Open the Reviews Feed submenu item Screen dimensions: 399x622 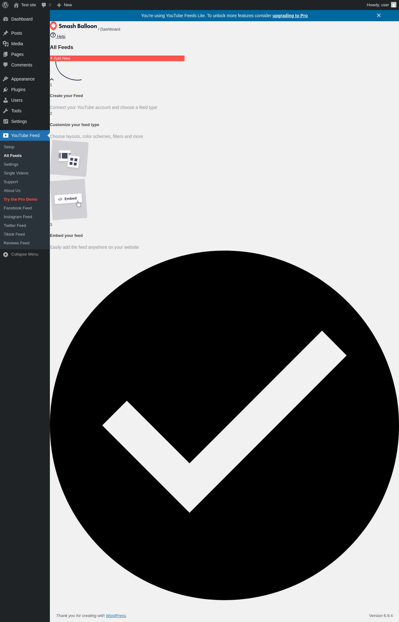tap(17, 243)
